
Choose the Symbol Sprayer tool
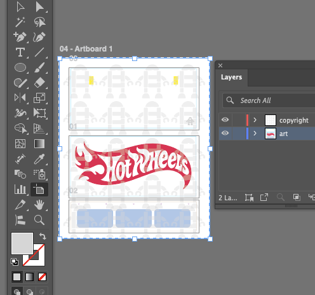(x=39, y=174)
